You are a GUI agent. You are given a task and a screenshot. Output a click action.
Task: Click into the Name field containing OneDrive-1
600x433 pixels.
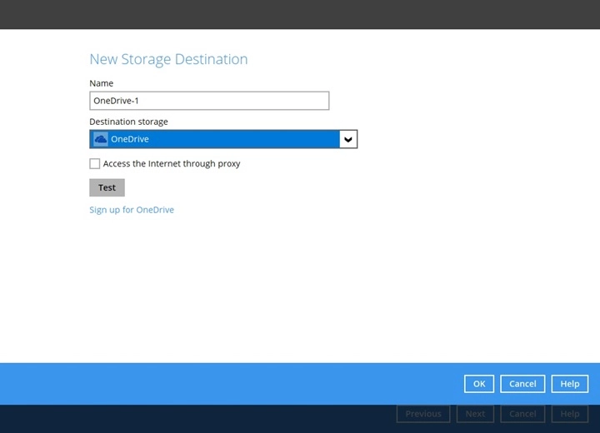(208, 101)
